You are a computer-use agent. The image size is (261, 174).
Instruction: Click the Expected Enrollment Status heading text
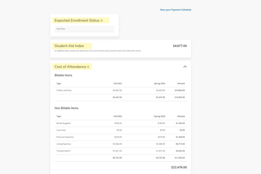tap(77, 20)
